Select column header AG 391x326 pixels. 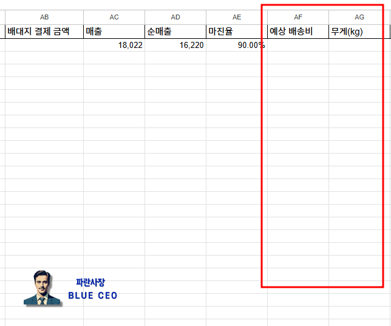[359, 17]
